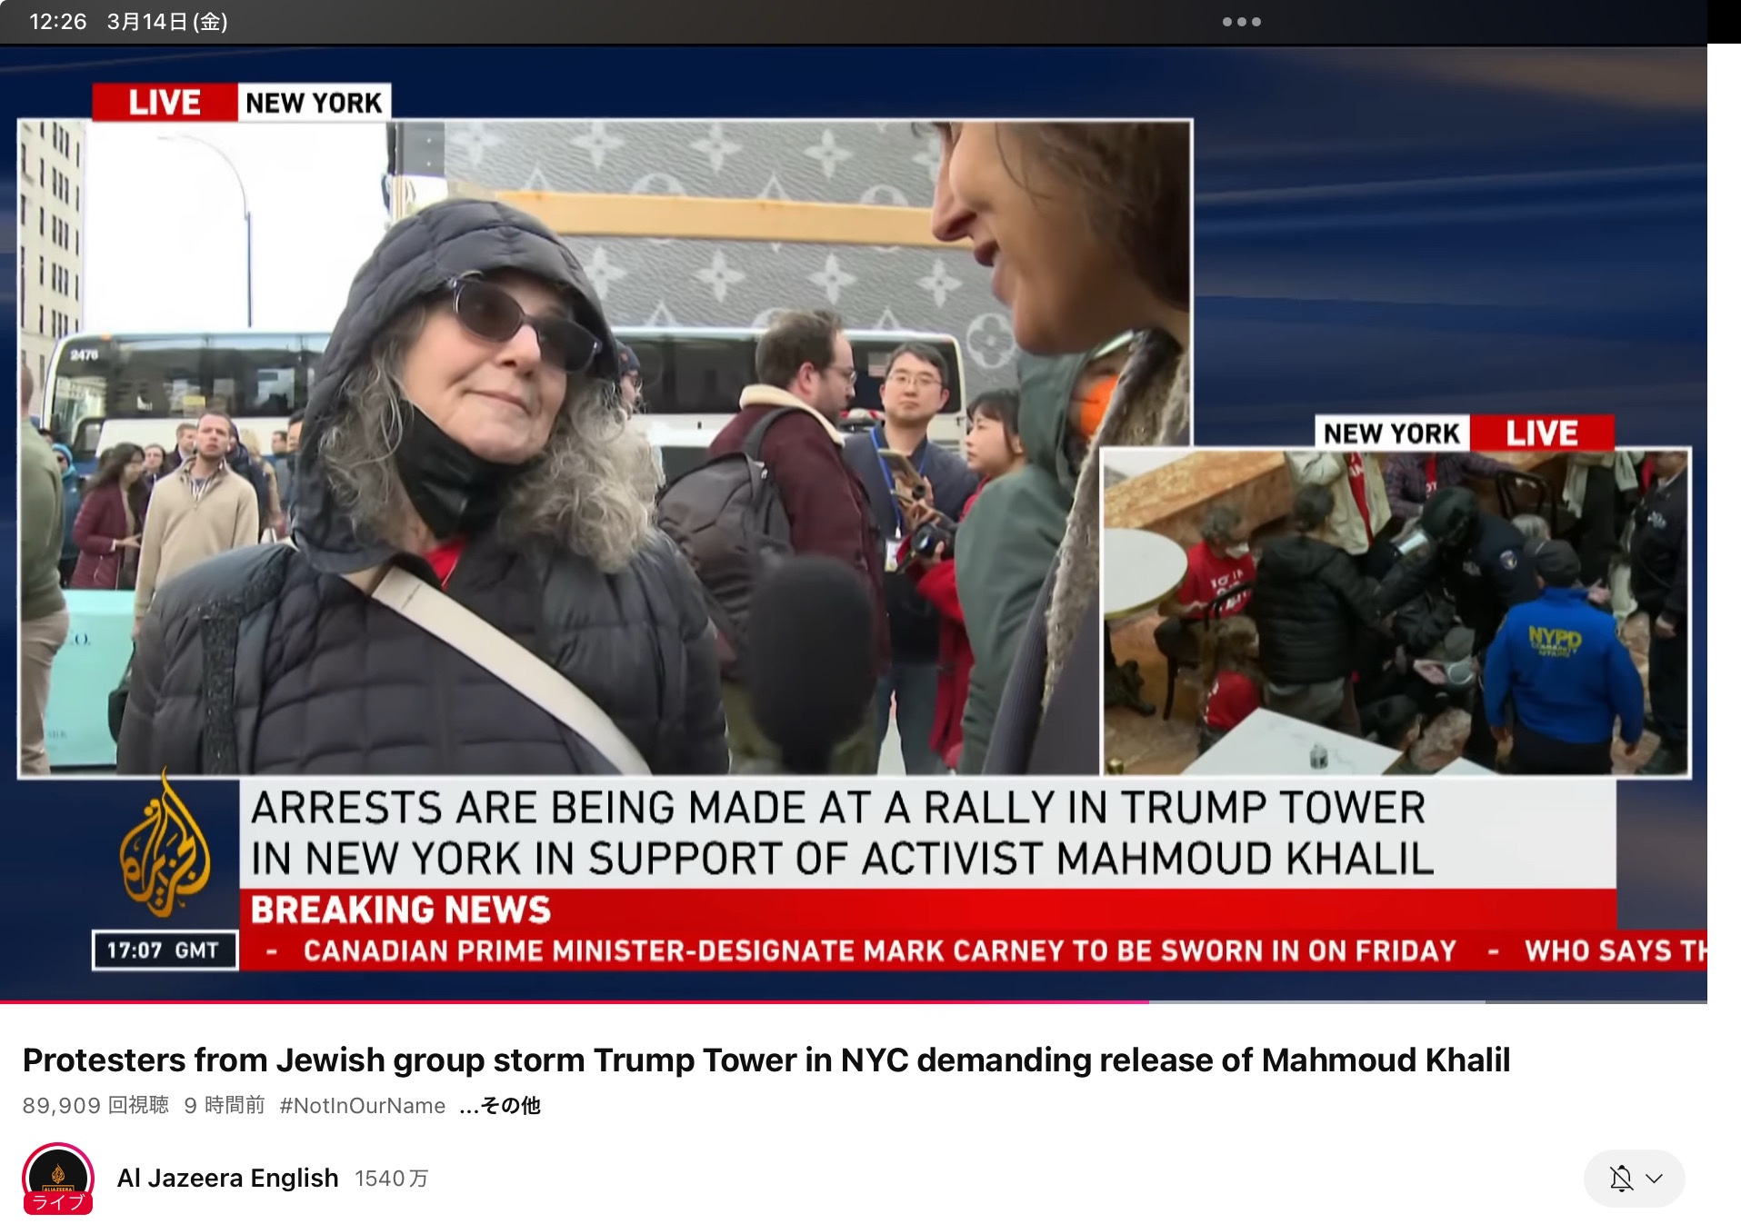The height and width of the screenshot is (1224, 1741).
Task: Visit the Al Jazeera English channel name
Action: tap(227, 1178)
